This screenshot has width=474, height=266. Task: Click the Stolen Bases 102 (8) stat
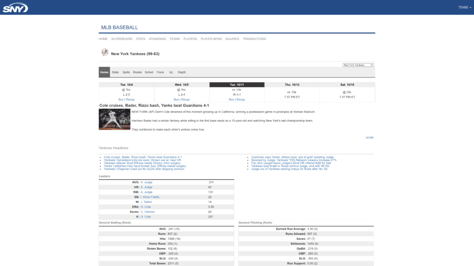pyautogui.click(x=172, y=249)
